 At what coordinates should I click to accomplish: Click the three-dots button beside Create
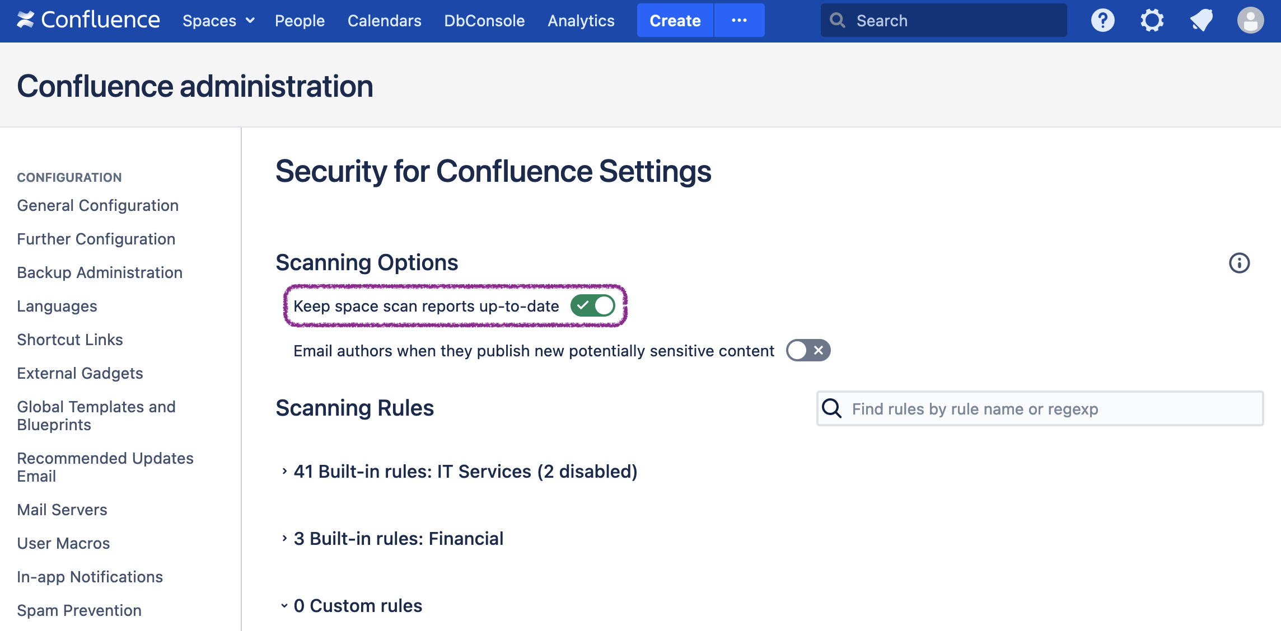[x=739, y=21]
